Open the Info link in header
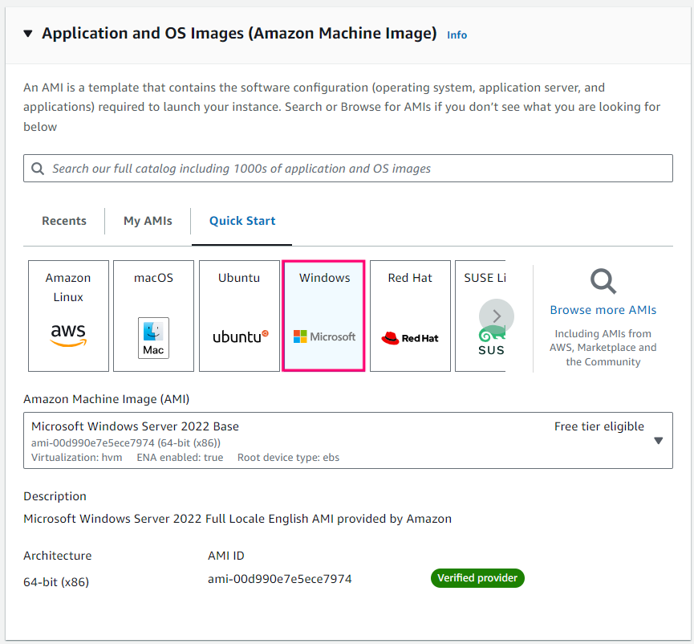The height and width of the screenshot is (644, 694). pyautogui.click(x=457, y=35)
